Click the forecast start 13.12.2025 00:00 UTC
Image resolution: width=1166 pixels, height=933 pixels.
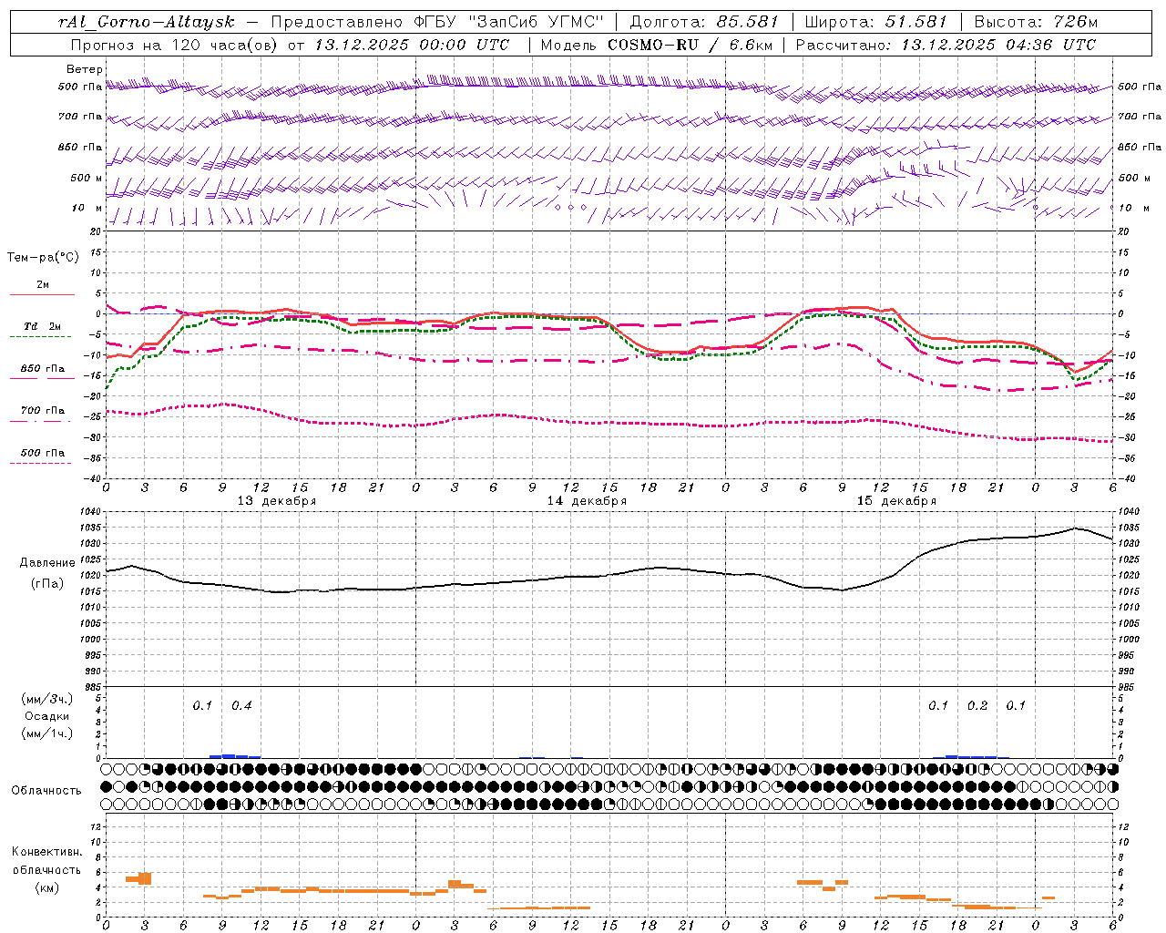coord(412,45)
